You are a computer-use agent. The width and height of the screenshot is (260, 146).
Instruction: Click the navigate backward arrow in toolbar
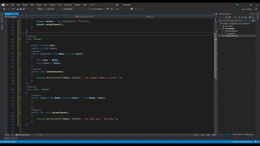(4, 9)
